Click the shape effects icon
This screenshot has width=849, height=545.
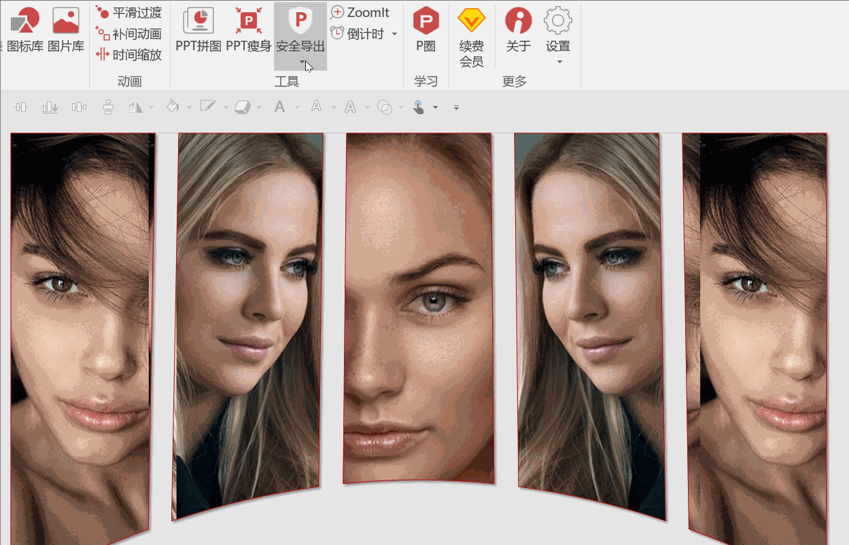pyautogui.click(x=243, y=107)
